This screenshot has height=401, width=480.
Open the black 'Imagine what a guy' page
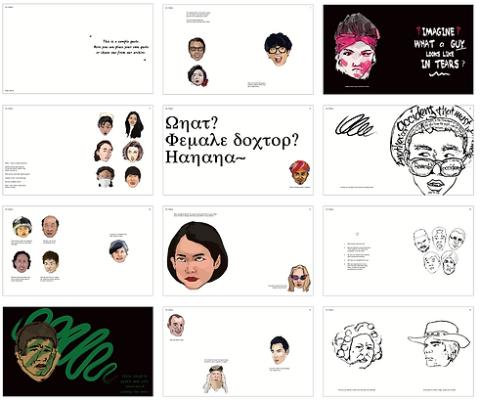[398, 50]
